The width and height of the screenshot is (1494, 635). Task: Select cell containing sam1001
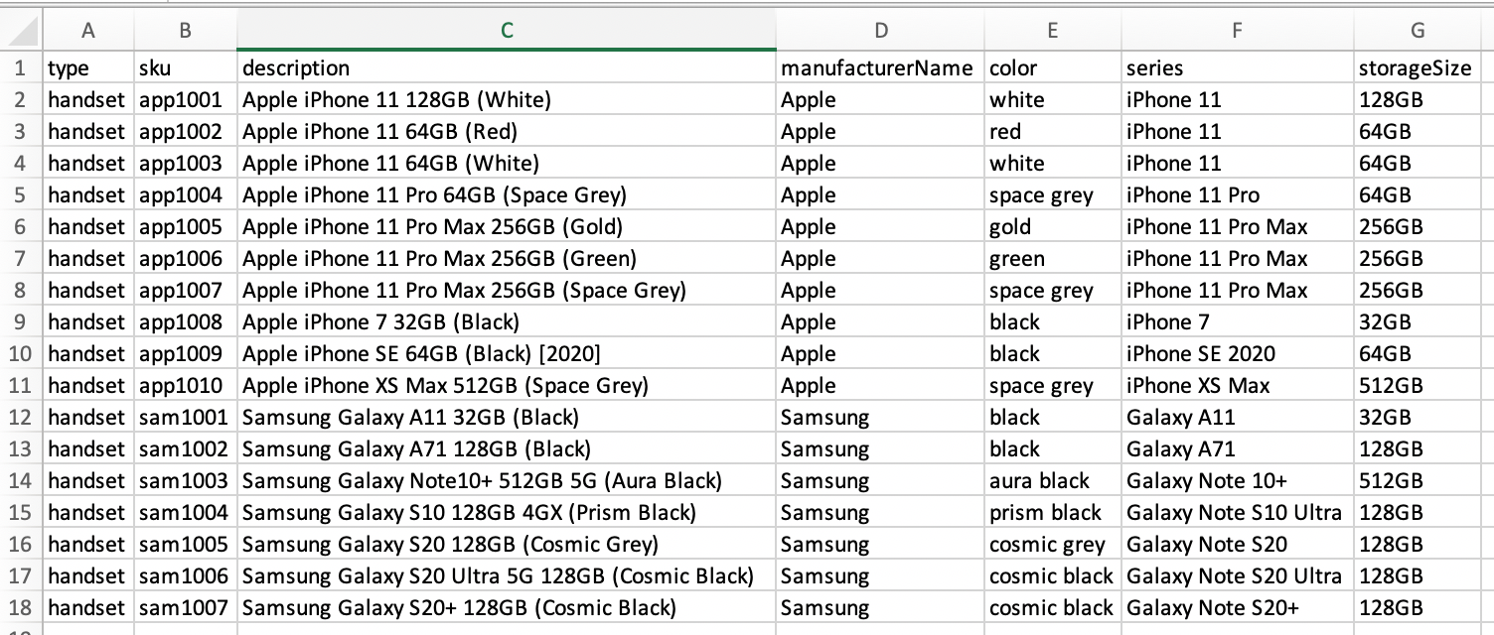pyautogui.click(x=186, y=417)
